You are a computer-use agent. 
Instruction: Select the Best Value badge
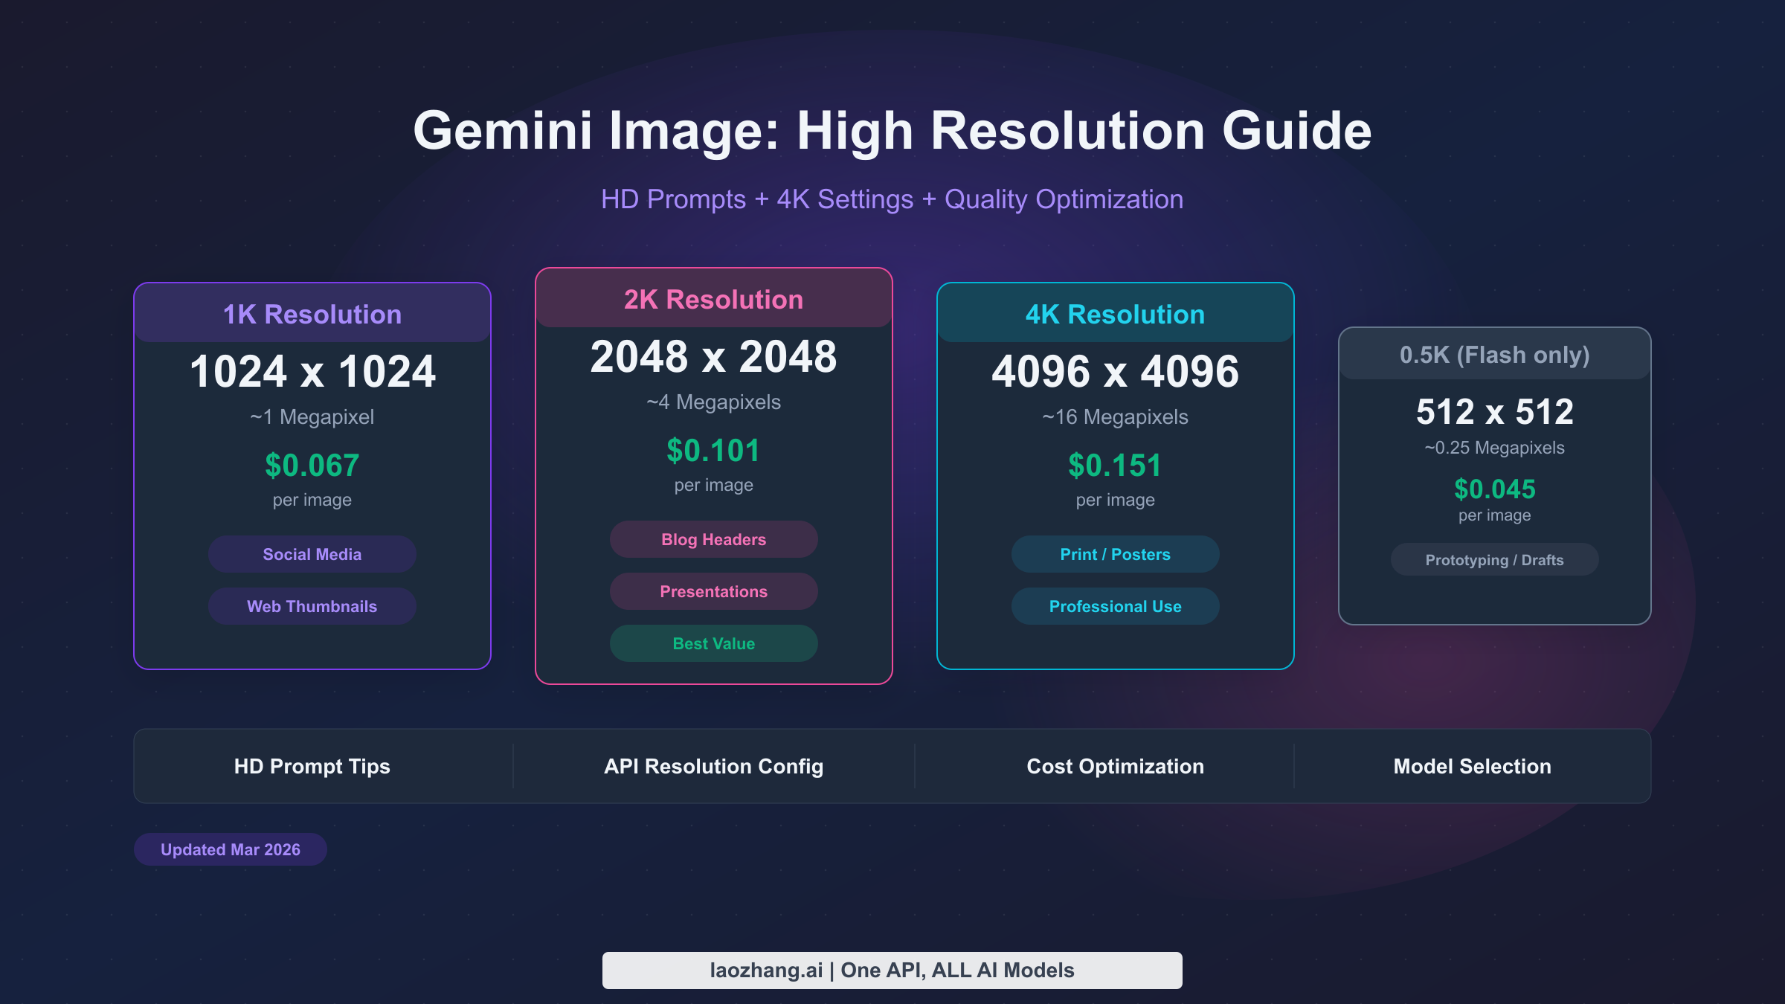click(x=713, y=643)
